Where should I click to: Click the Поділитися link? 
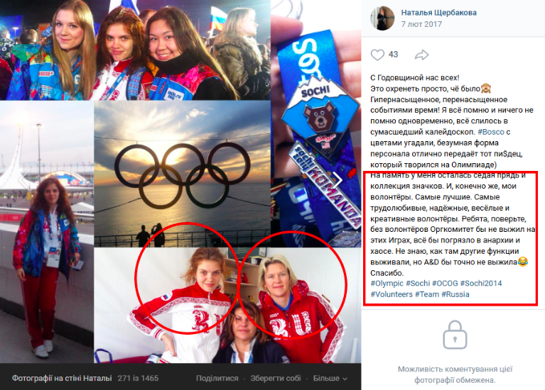tap(217, 378)
